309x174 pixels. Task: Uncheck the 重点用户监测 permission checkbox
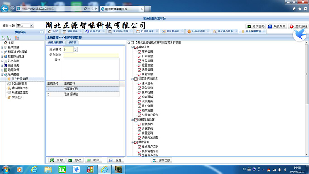click(x=139, y=147)
